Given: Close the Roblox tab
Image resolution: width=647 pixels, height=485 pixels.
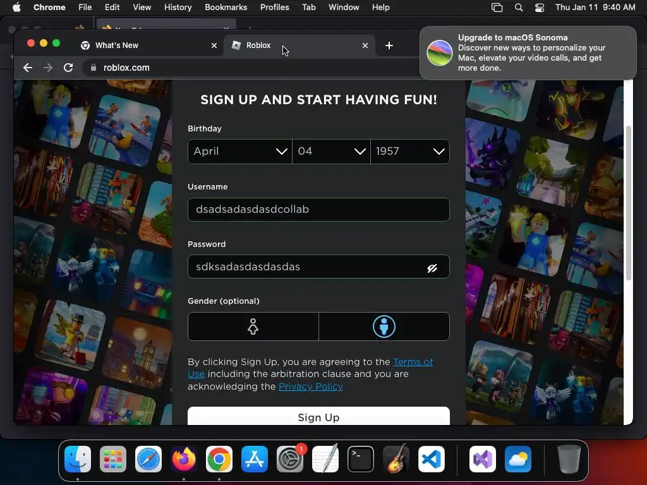Looking at the screenshot, I should (x=365, y=45).
